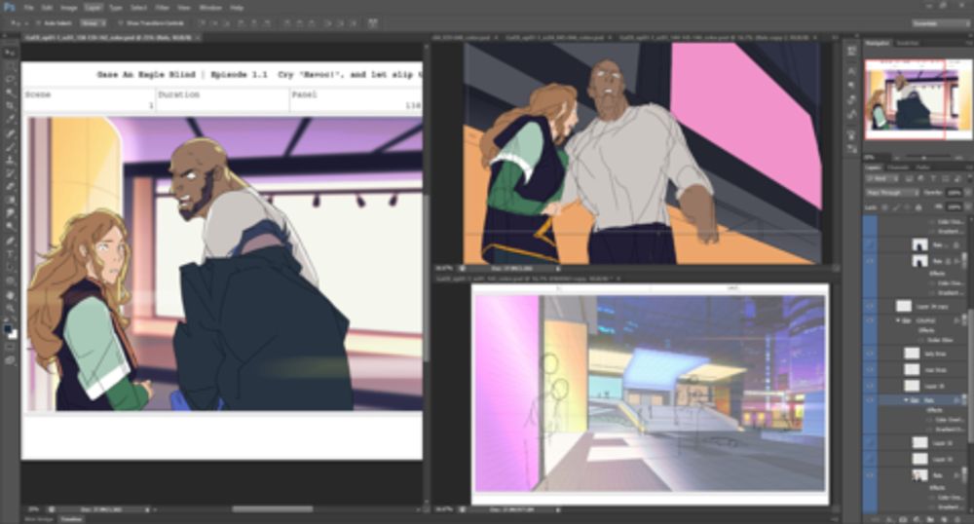The height and width of the screenshot is (524, 974).
Task: Click the foreground color swatch
Action: click(x=8, y=329)
